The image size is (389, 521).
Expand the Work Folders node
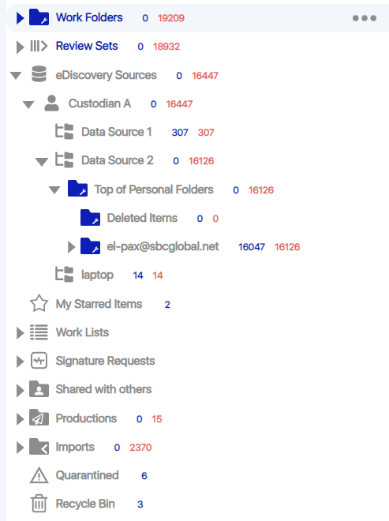(x=20, y=17)
